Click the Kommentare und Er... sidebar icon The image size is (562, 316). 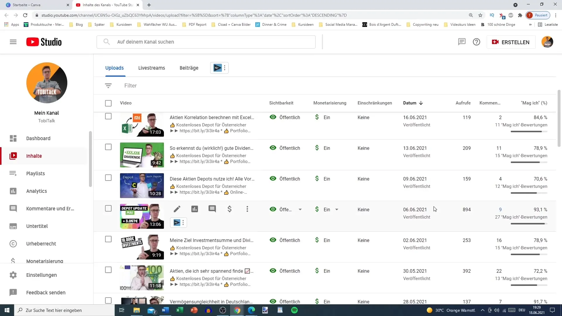[13, 208]
